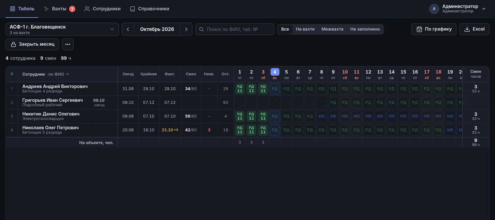Select day 4 column header
The image size is (495, 220).
275,74
